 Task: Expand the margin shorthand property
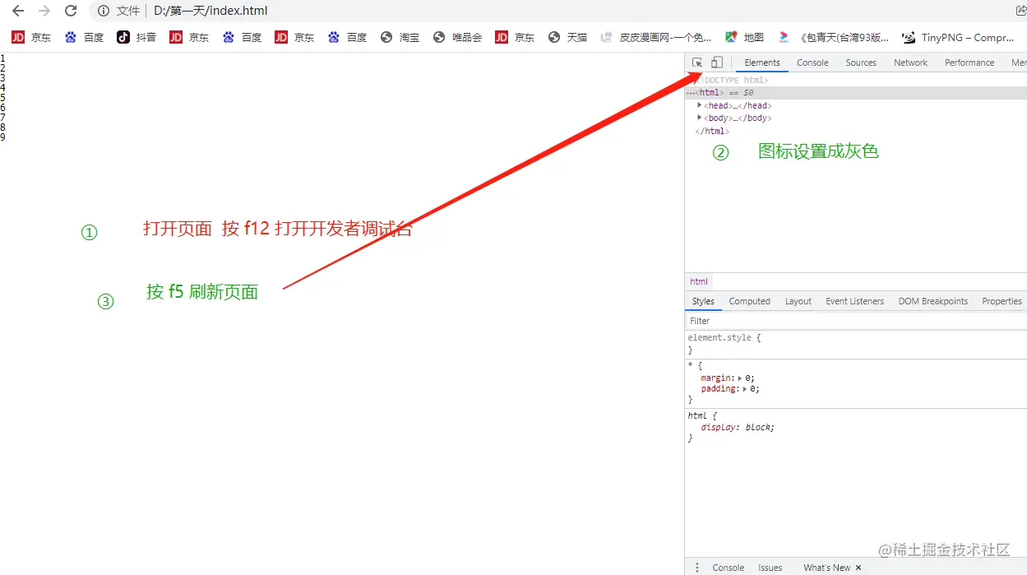point(740,378)
